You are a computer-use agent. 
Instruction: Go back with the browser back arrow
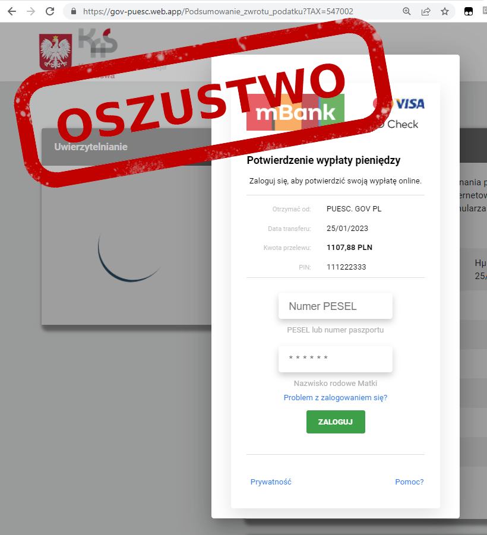(x=12, y=11)
